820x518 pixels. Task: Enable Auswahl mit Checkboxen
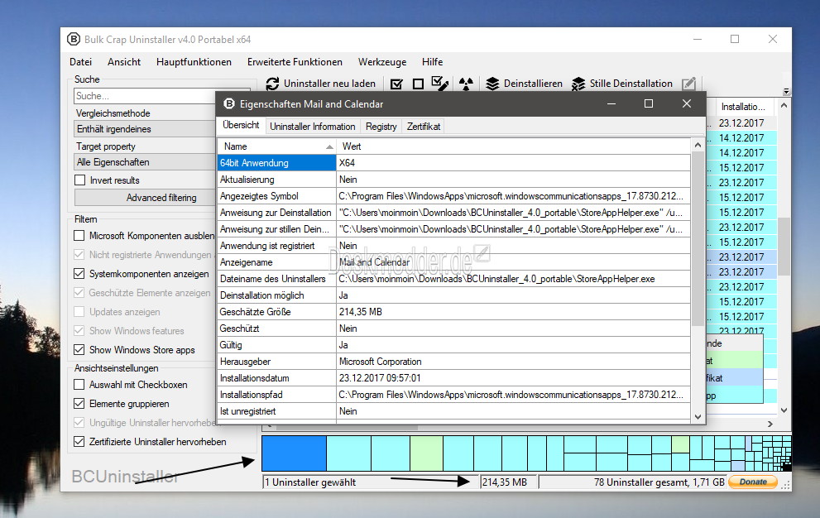79,385
